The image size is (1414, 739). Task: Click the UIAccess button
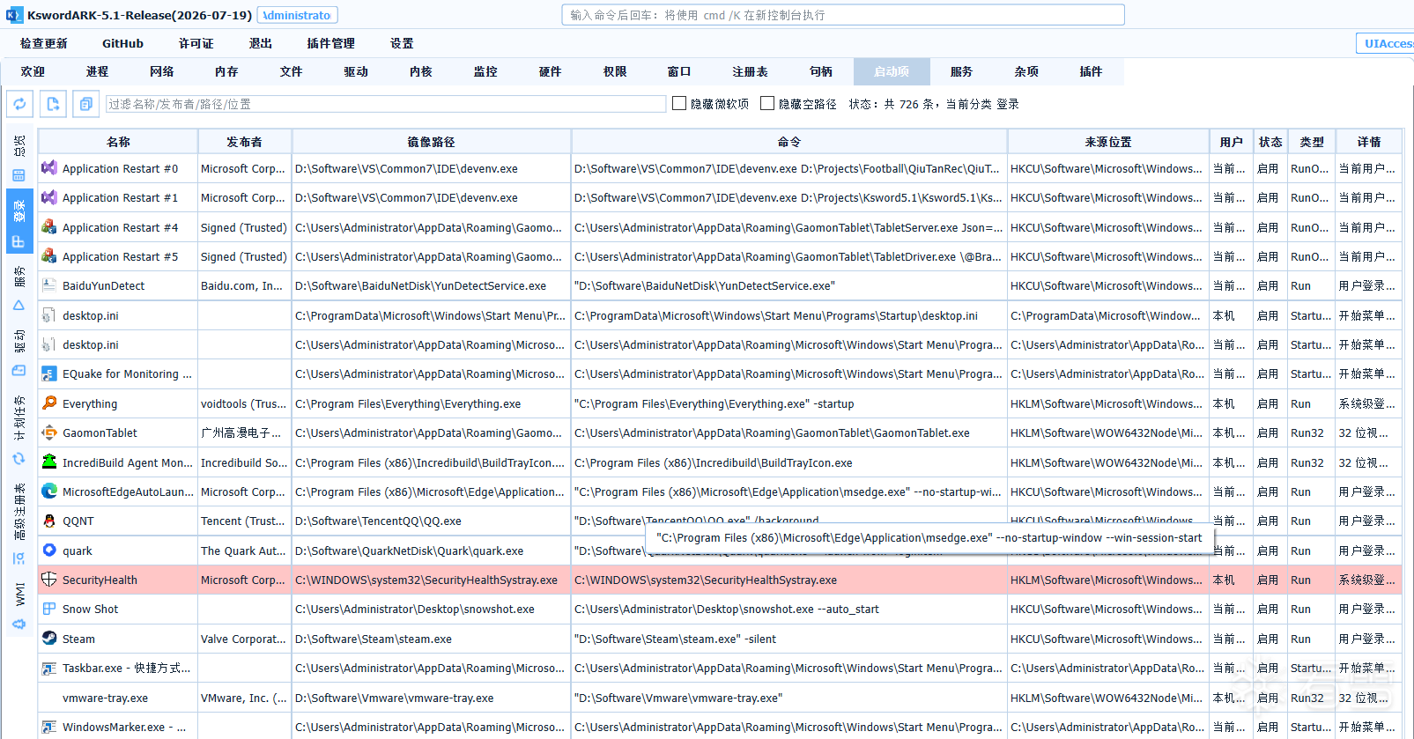[1388, 43]
